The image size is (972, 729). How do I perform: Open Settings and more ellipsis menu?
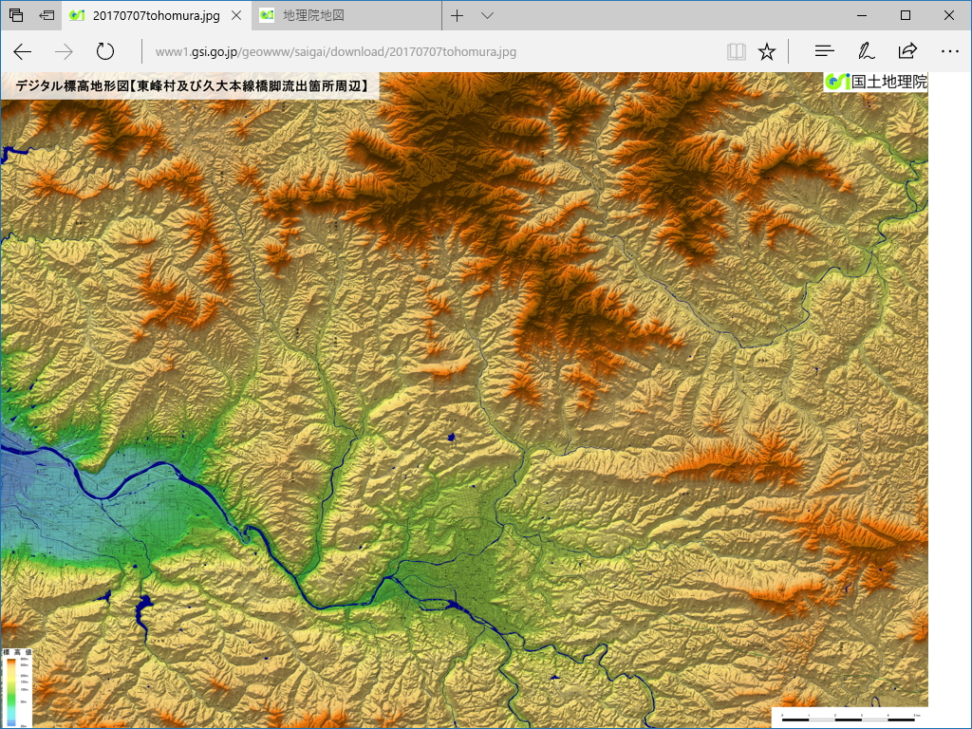(x=949, y=51)
